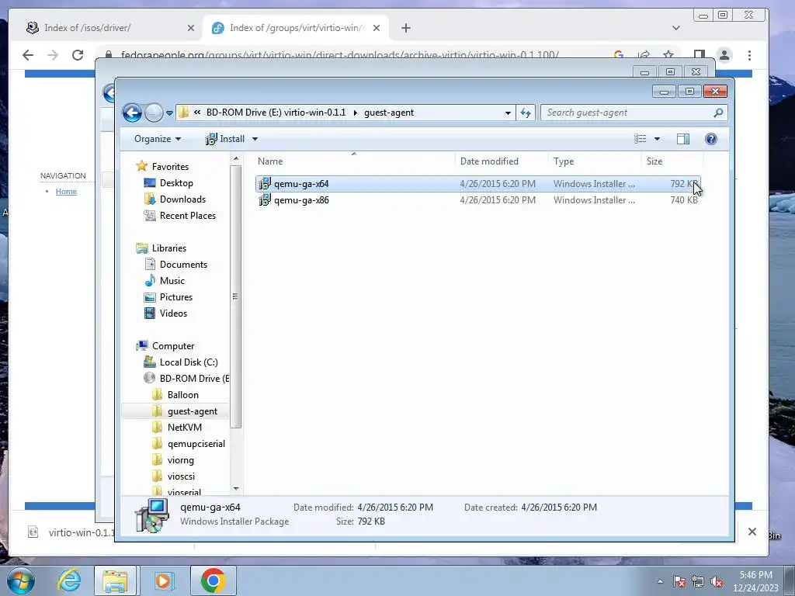
Task: Open the Videos library
Action: [x=173, y=314]
